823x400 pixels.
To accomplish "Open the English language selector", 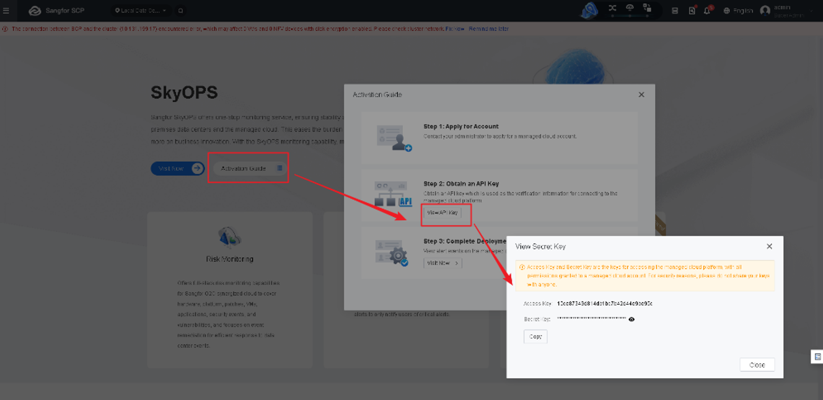I will [737, 11].
